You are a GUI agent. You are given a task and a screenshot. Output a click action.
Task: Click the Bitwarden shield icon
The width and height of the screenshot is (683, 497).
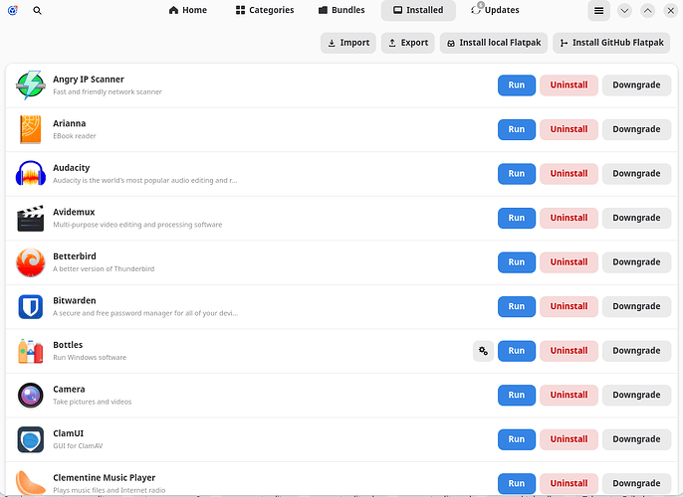tap(31, 306)
